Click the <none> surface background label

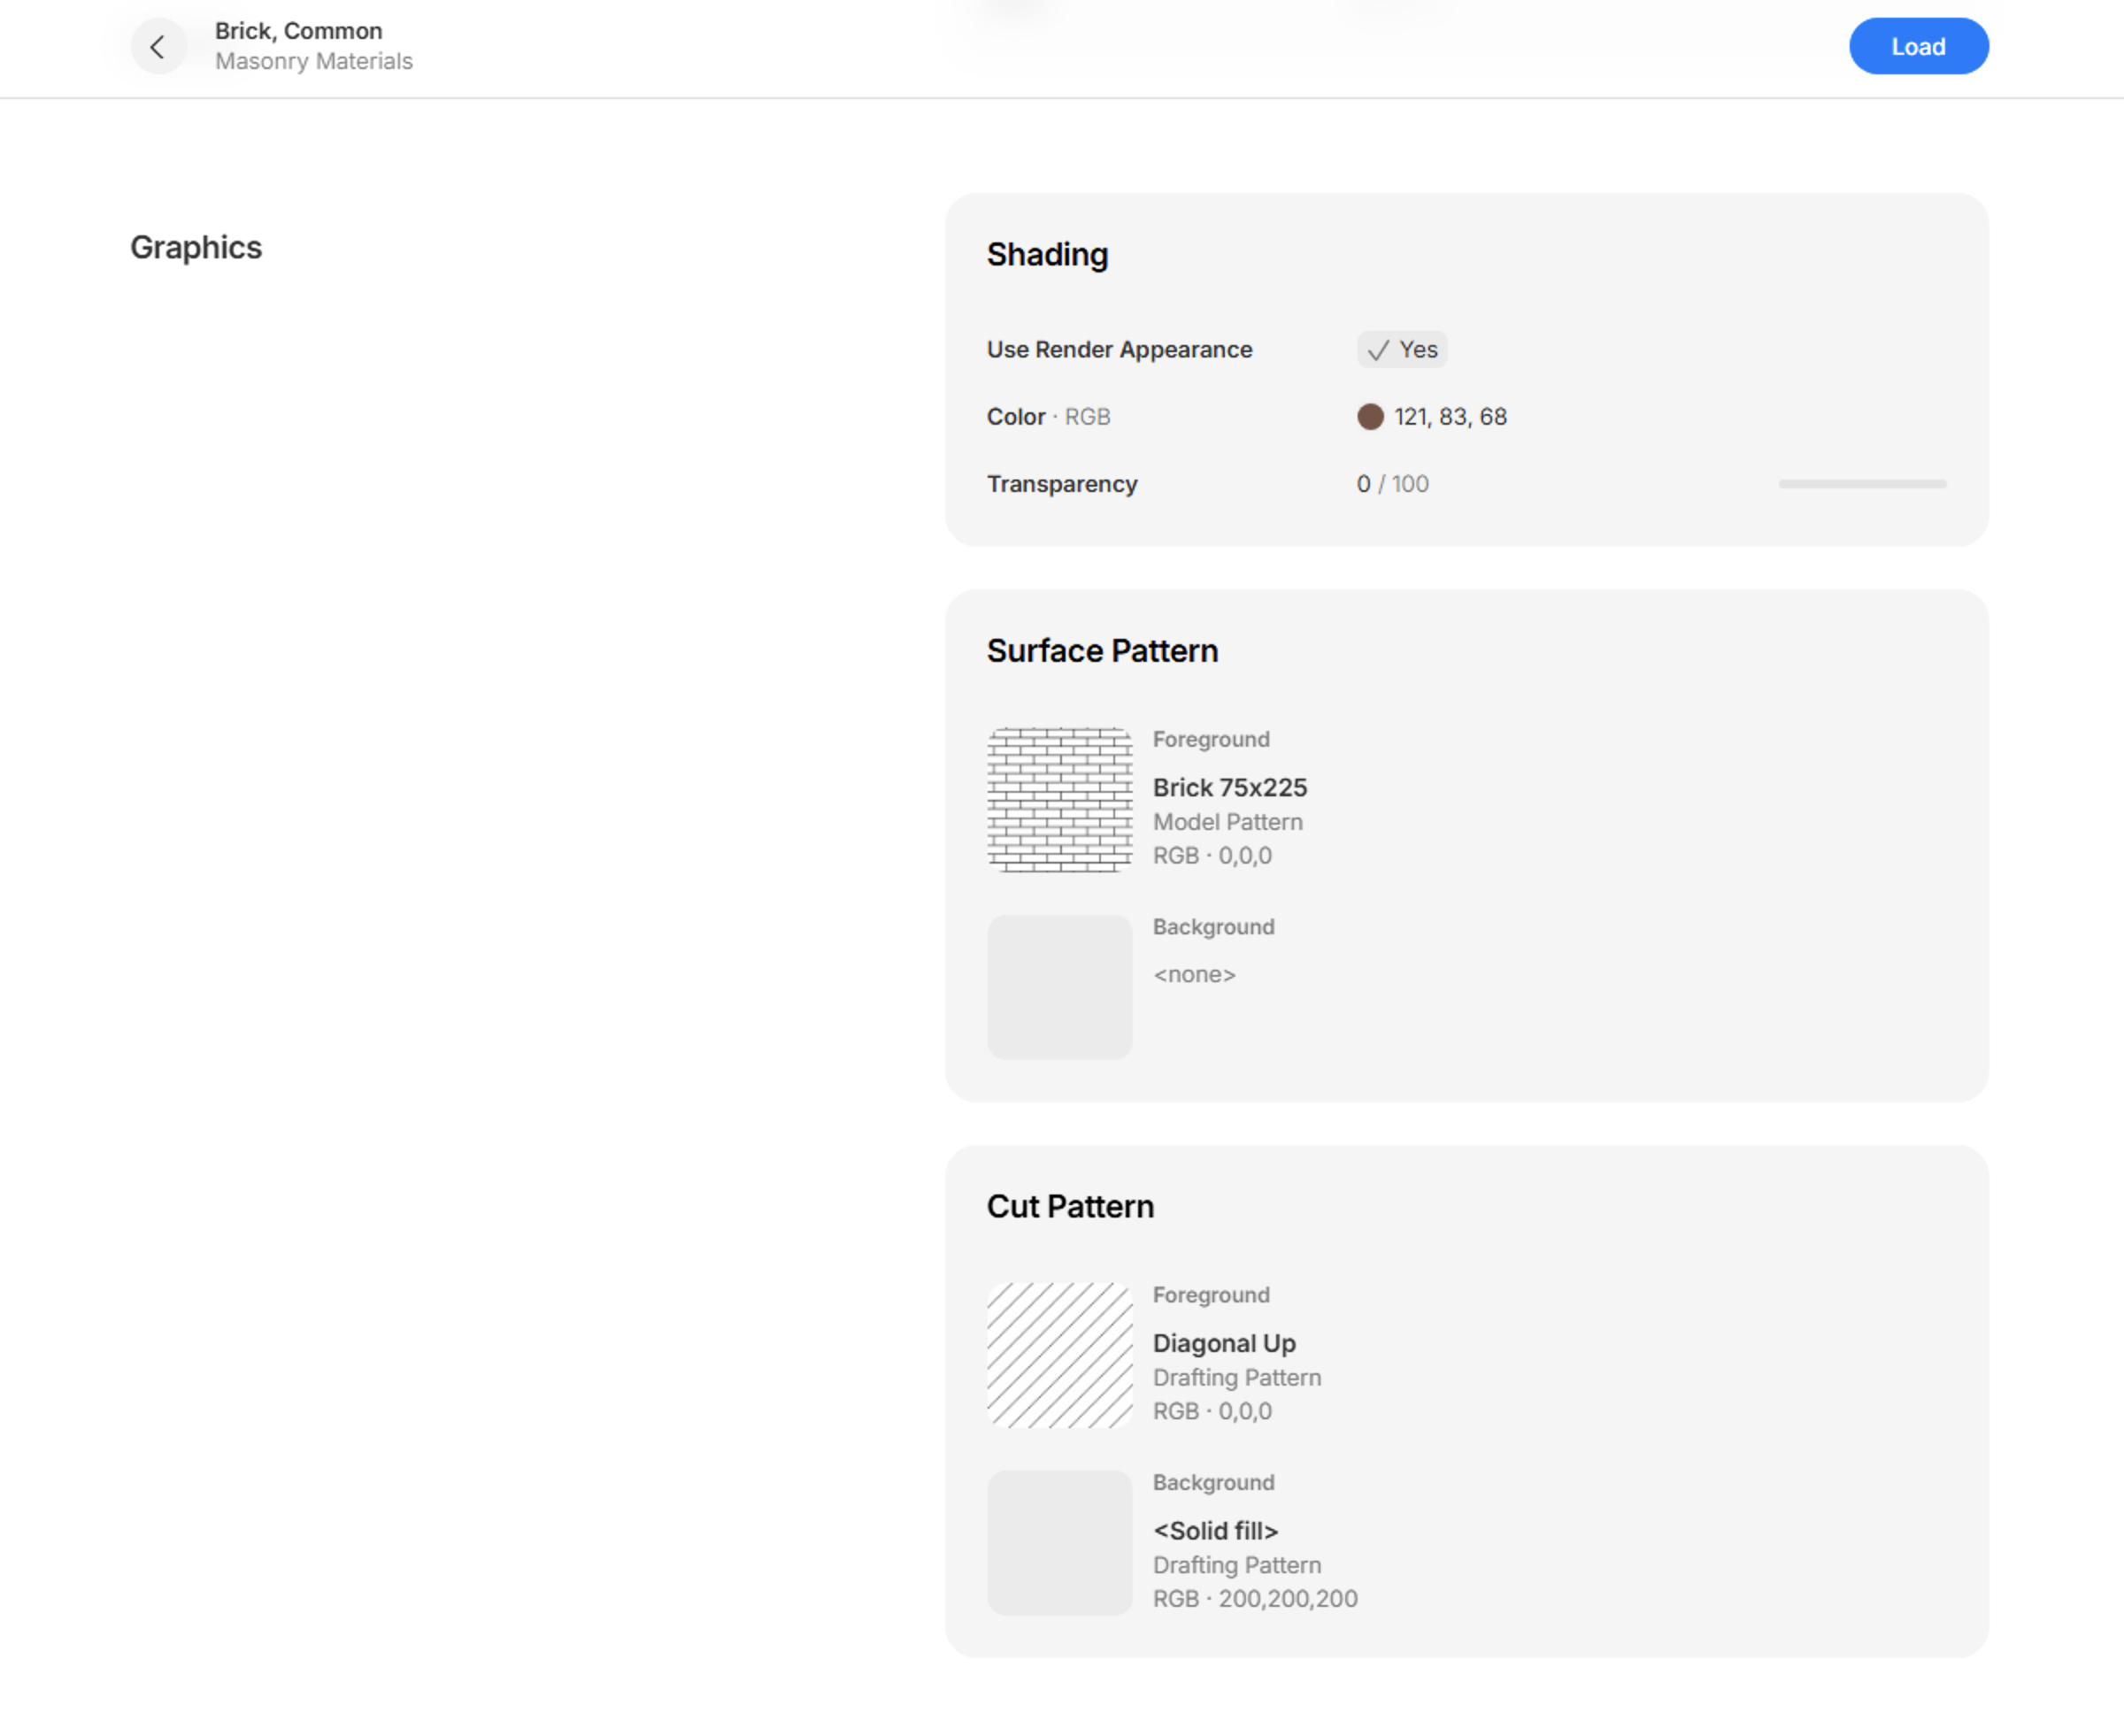(x=1194, y=975)
